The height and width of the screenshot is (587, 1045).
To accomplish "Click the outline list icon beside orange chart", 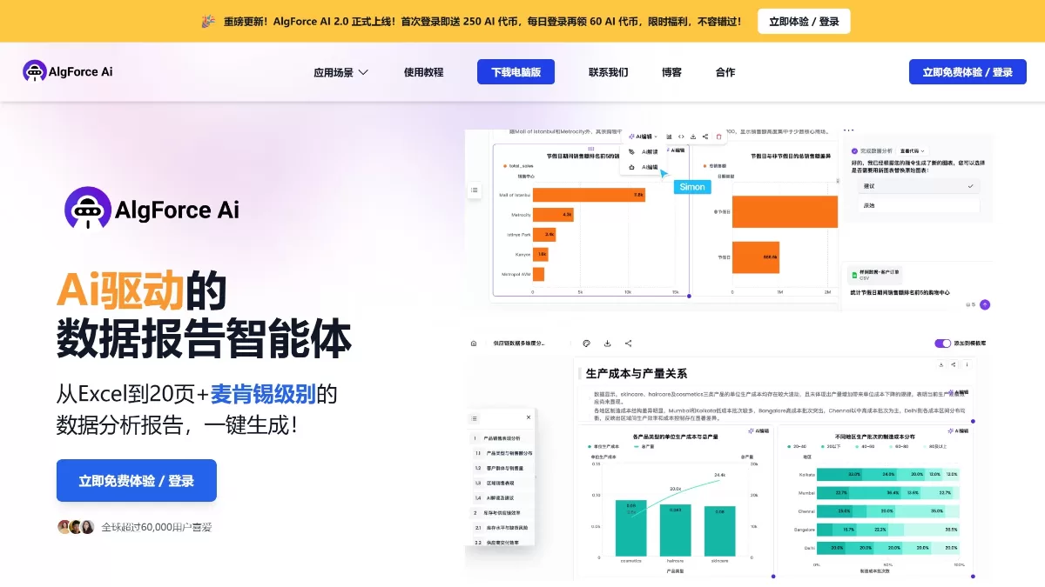I will point(474,190).
